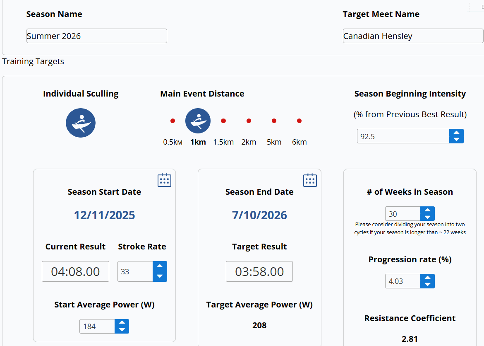Open the Season End Date calendar icon
Image resolution: width=484 pixels, height=346 pixels.
coord(310,180)
